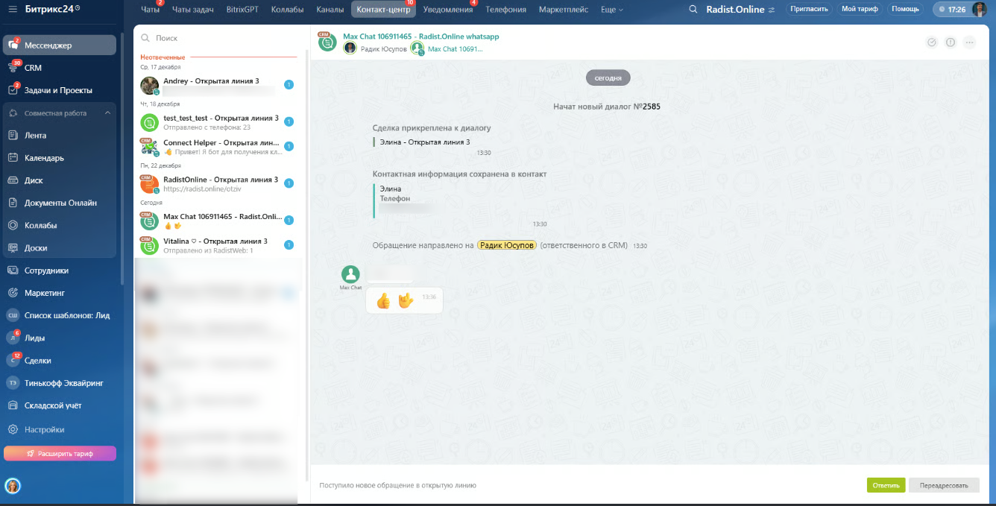
Task: Open the Телефония tab
Action: coord(505,10)
